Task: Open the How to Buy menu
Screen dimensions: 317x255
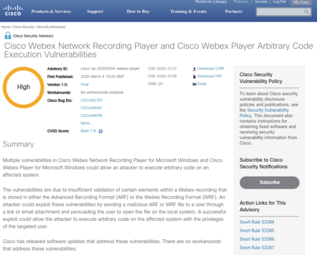Action: (x=138, y=11)
